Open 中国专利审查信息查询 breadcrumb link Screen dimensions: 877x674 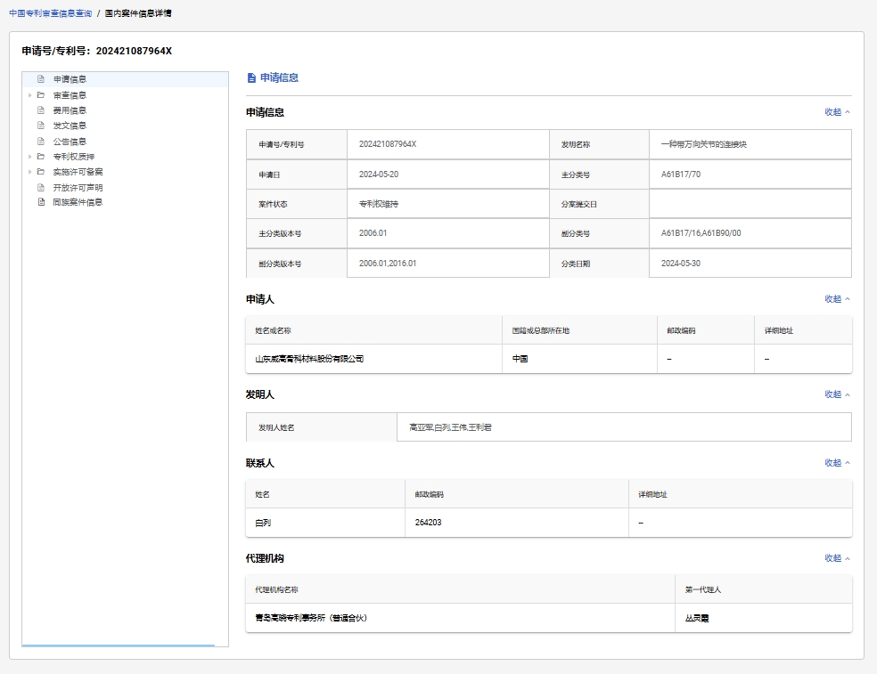[50, 13]
